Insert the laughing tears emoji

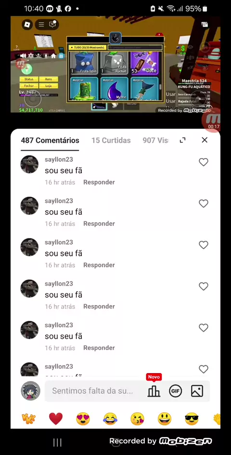click(110, 419)
